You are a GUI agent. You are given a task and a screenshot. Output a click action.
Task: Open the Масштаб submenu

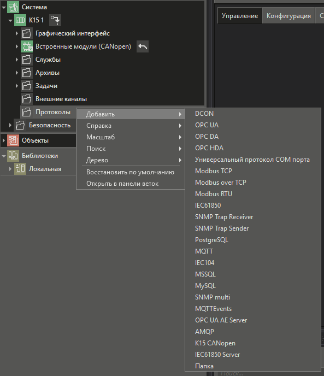coord(131,137)
